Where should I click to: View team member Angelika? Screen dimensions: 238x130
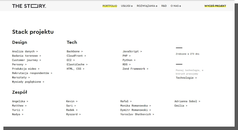click(x=20, y=101)
